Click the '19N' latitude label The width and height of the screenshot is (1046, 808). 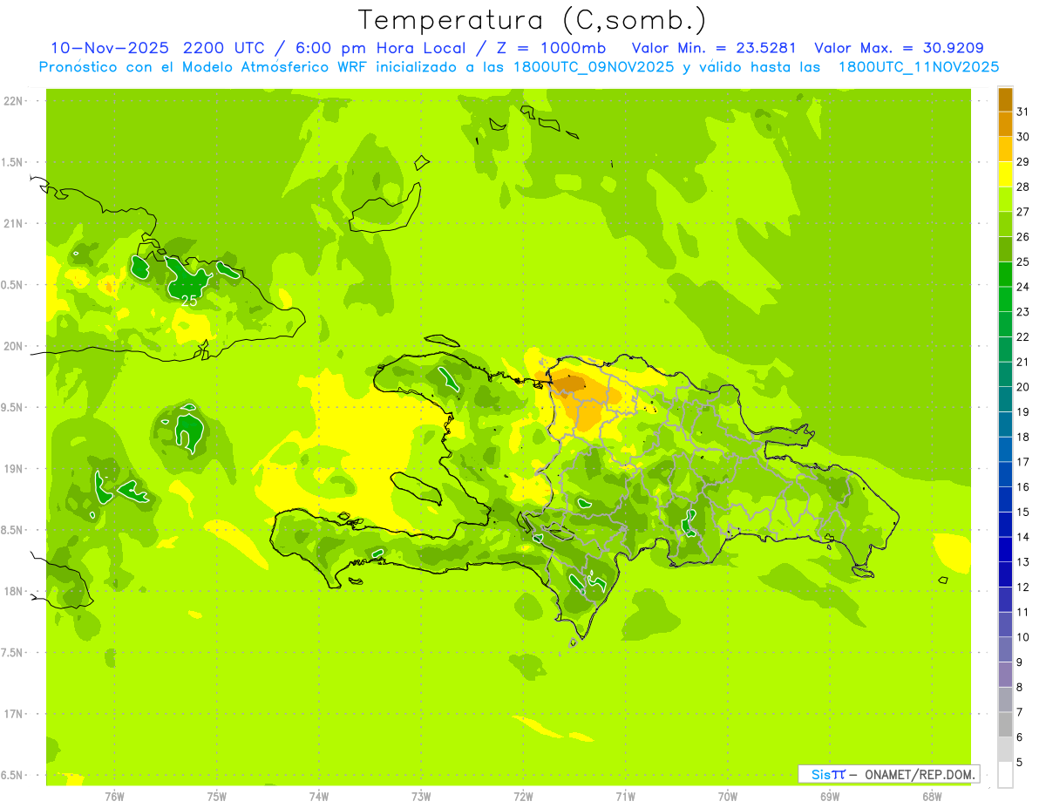point(14,469)
